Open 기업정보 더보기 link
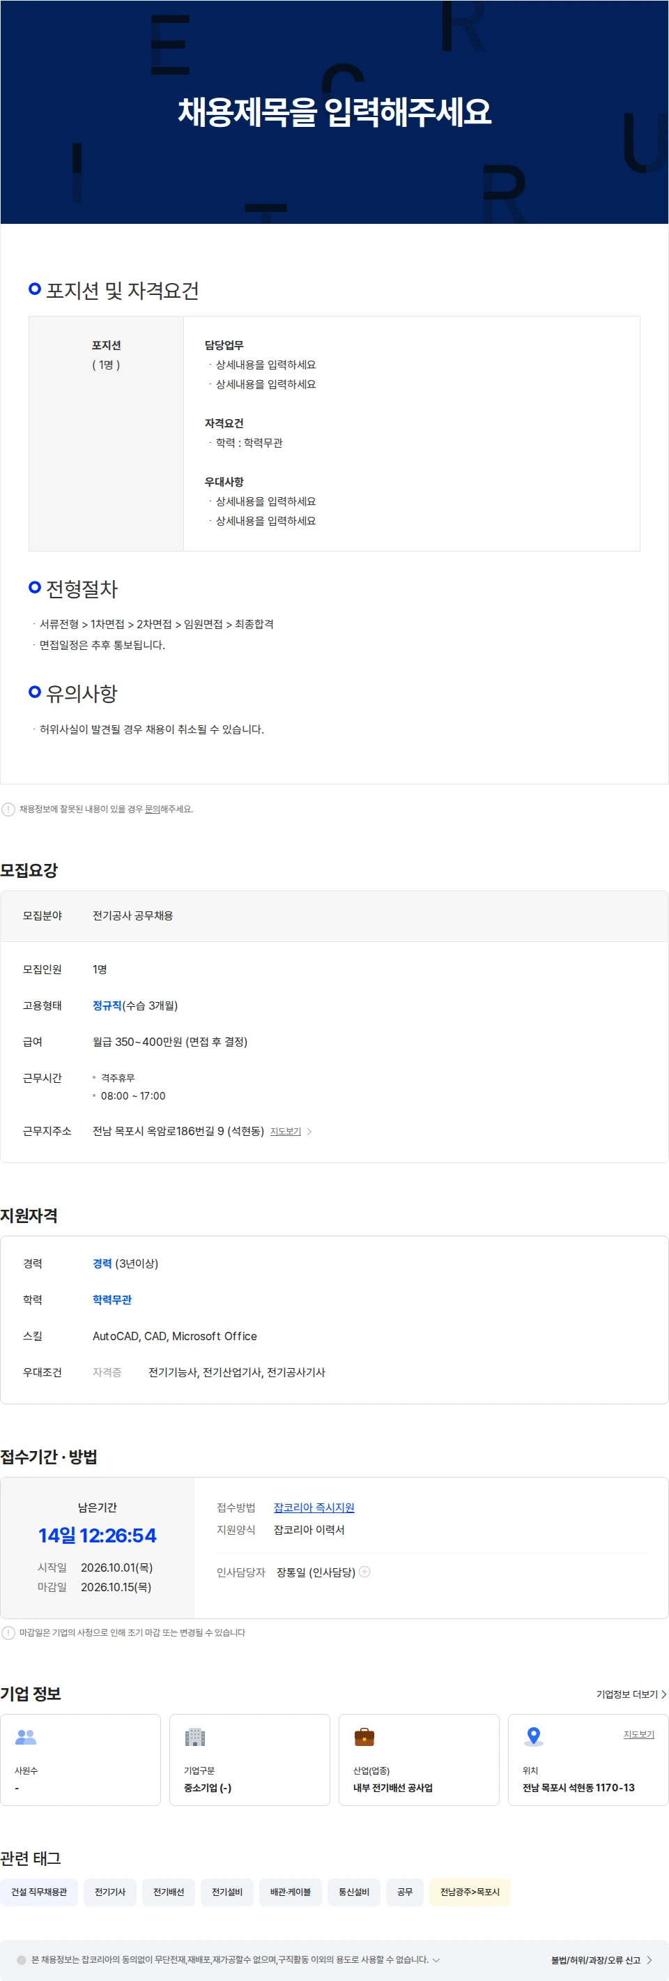The image size is (669, 1981). click(x=631, y=1694)
